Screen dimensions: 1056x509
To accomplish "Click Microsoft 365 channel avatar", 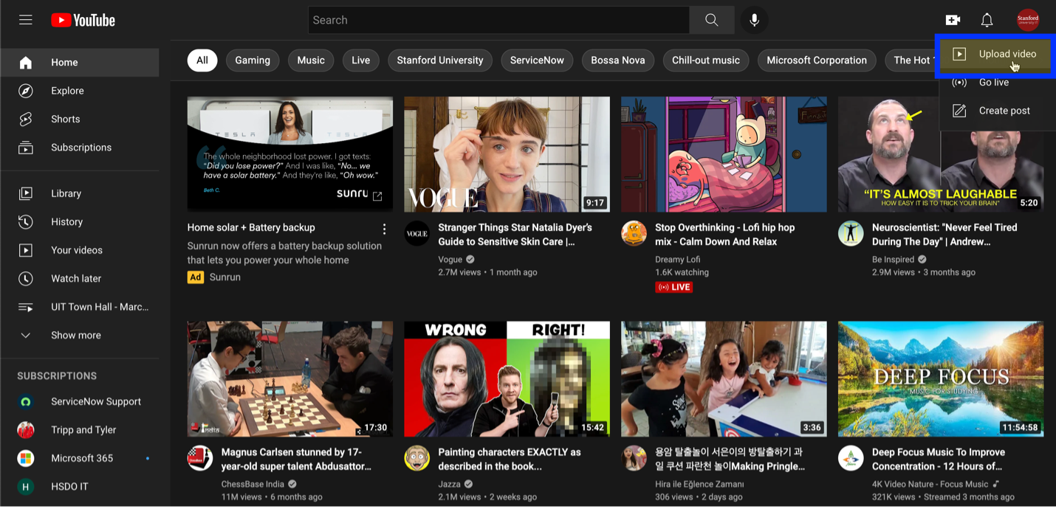I will [26, 458].
